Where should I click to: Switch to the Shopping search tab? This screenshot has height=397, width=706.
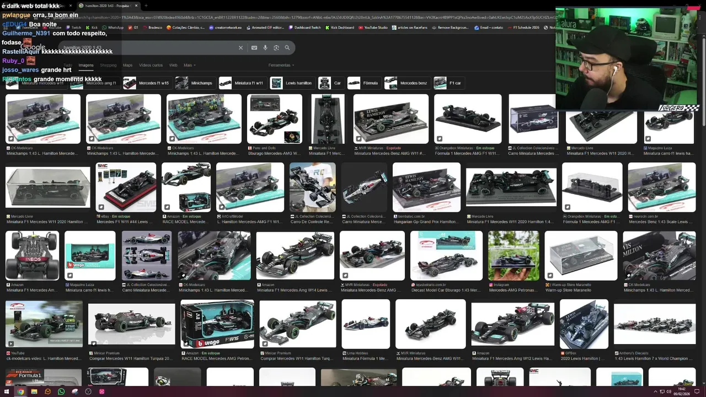108,65
